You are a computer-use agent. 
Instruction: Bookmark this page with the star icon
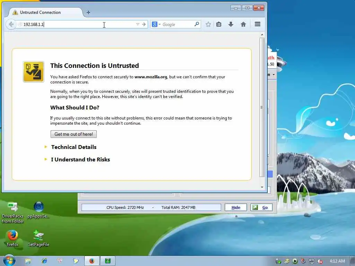pos(208,24)
